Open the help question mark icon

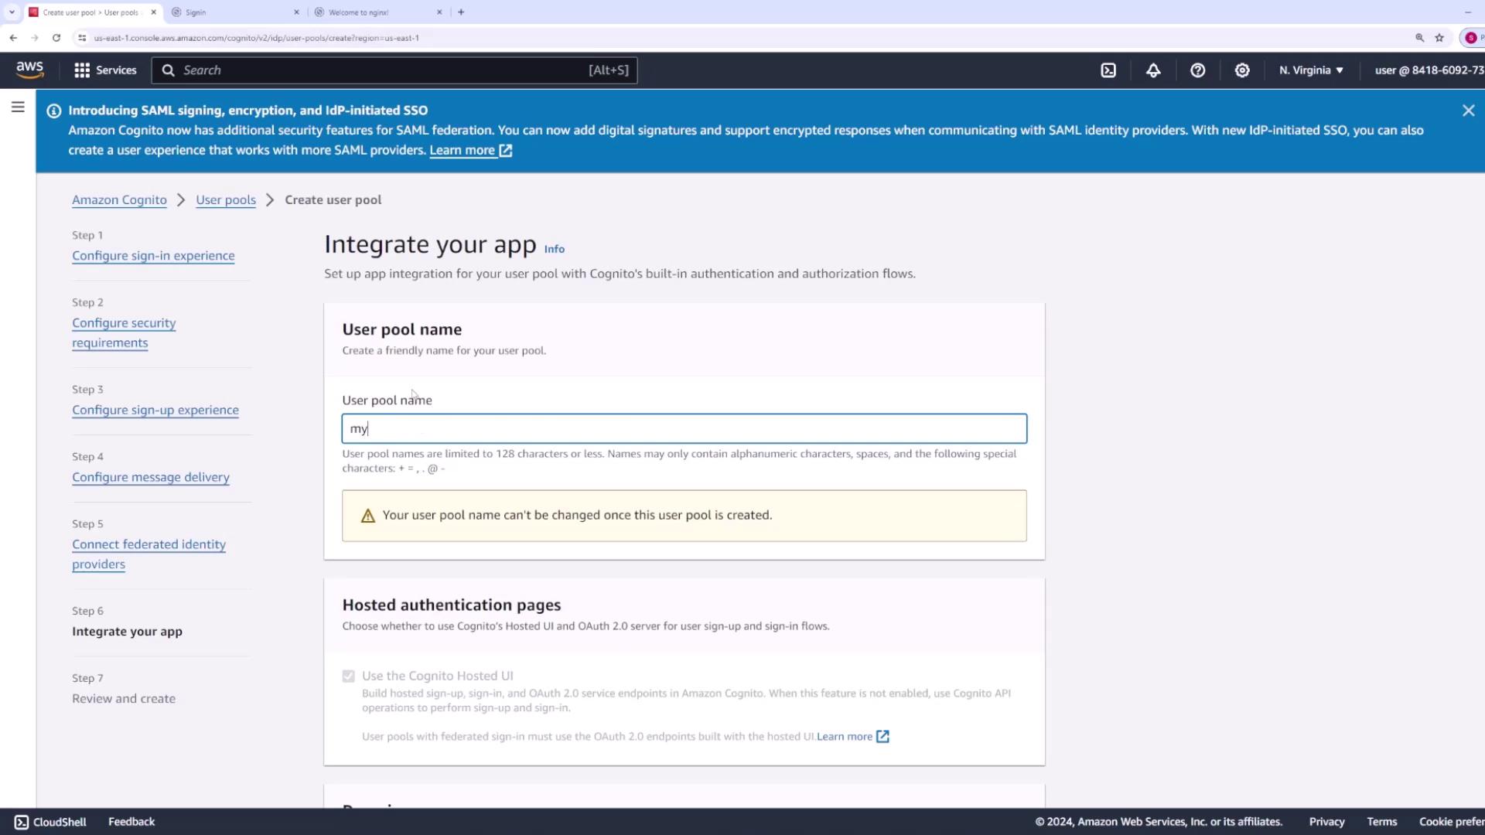tap(1197, 70)
